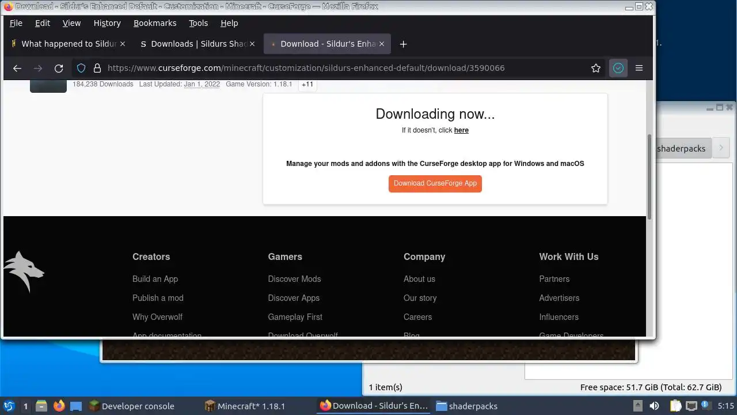Launch Firefox from the taskbar launcher

click(59, 406)
